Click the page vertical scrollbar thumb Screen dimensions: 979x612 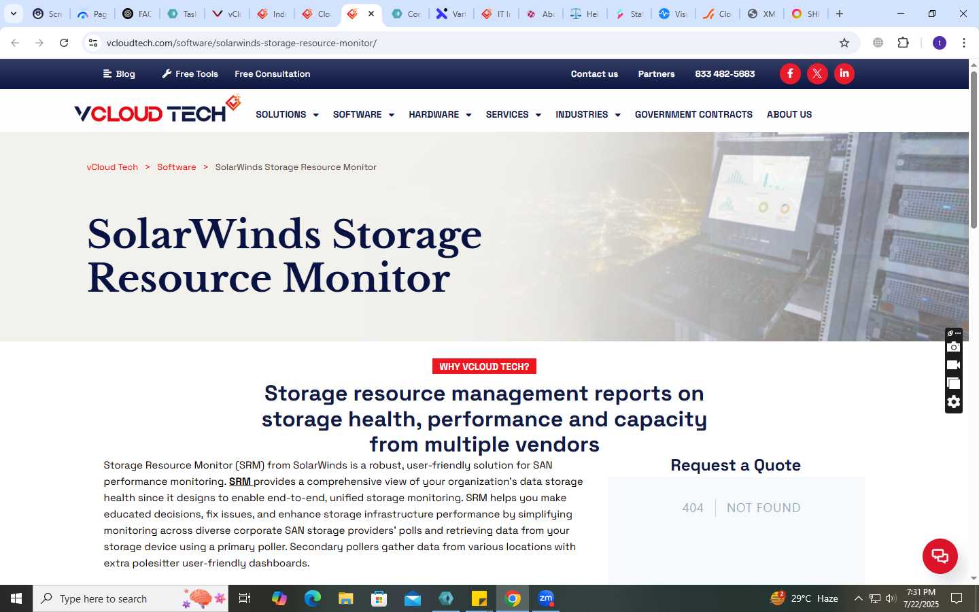pyautogui.click(x=974, y=150)
